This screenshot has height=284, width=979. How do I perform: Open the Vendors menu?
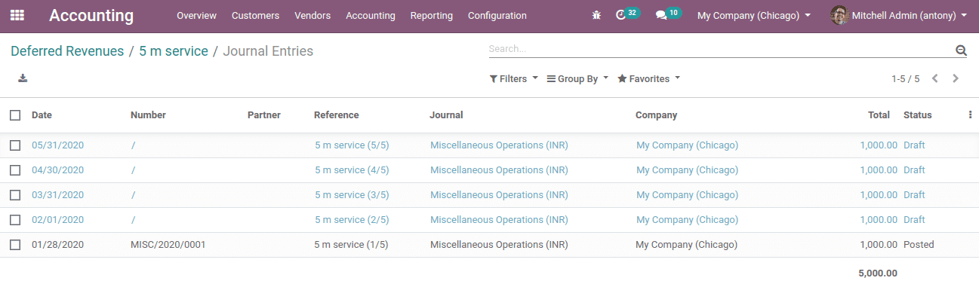[312, 15]
